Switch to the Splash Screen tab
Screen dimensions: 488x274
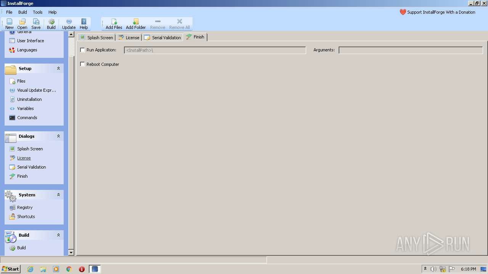point(96,37)
